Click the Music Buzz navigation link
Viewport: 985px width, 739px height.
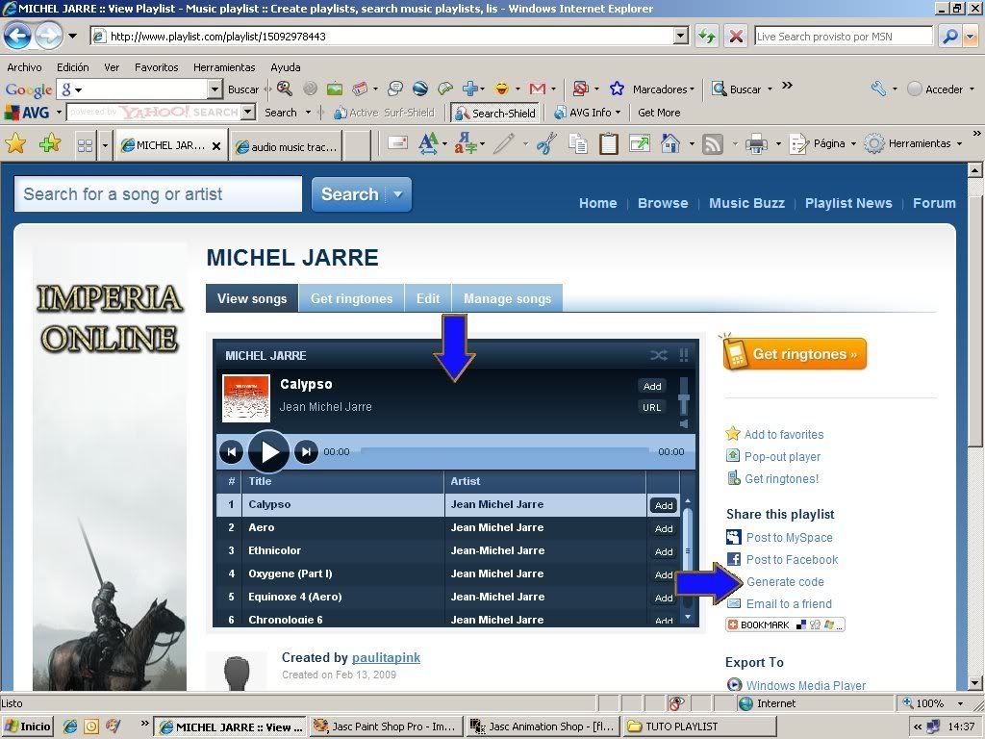point(746,203)
